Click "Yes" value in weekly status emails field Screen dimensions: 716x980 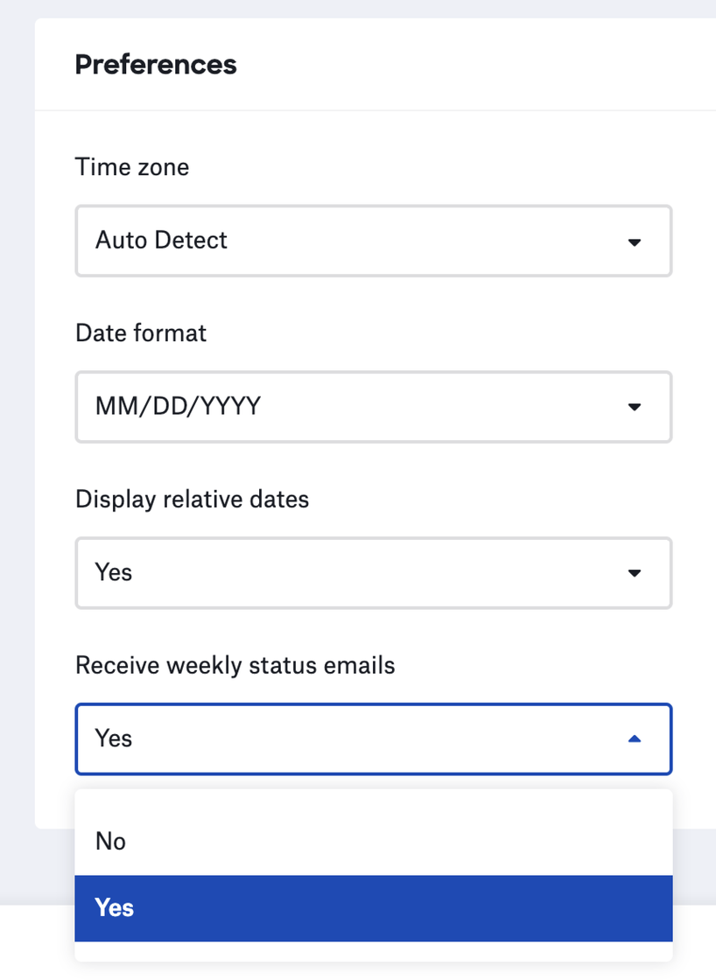pos(114,739)
